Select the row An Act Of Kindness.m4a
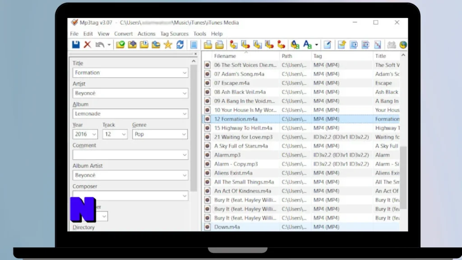Image resolution: width=462 pixels, height=260 pixels. 301,191
